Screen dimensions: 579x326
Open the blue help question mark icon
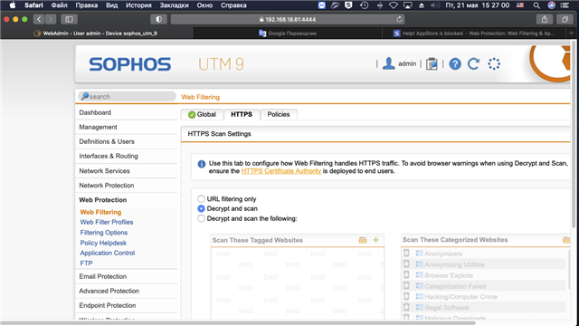[455, 64]
